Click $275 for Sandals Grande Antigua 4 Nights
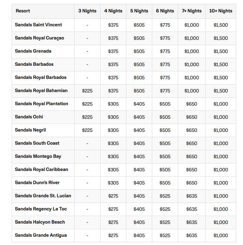The height and width of the screenshot is (245, 243). pyautogui.click(x=113, y=235)
